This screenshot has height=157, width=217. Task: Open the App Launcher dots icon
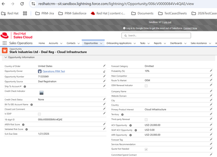[x=5, y=43]
